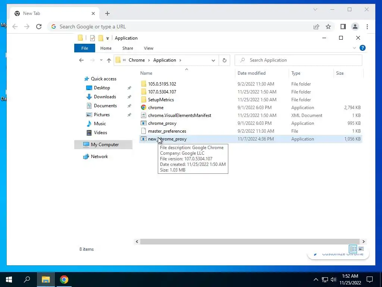
Task: Click the Search Application input box
Action: (x=298, y=60)
